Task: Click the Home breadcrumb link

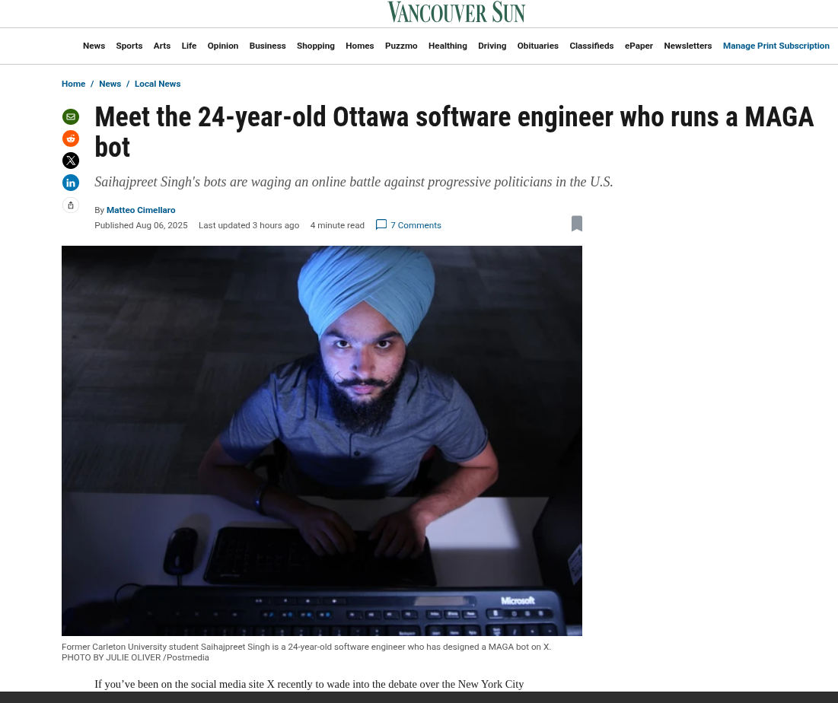Action: pyautogui.click(x=73, y=84)
